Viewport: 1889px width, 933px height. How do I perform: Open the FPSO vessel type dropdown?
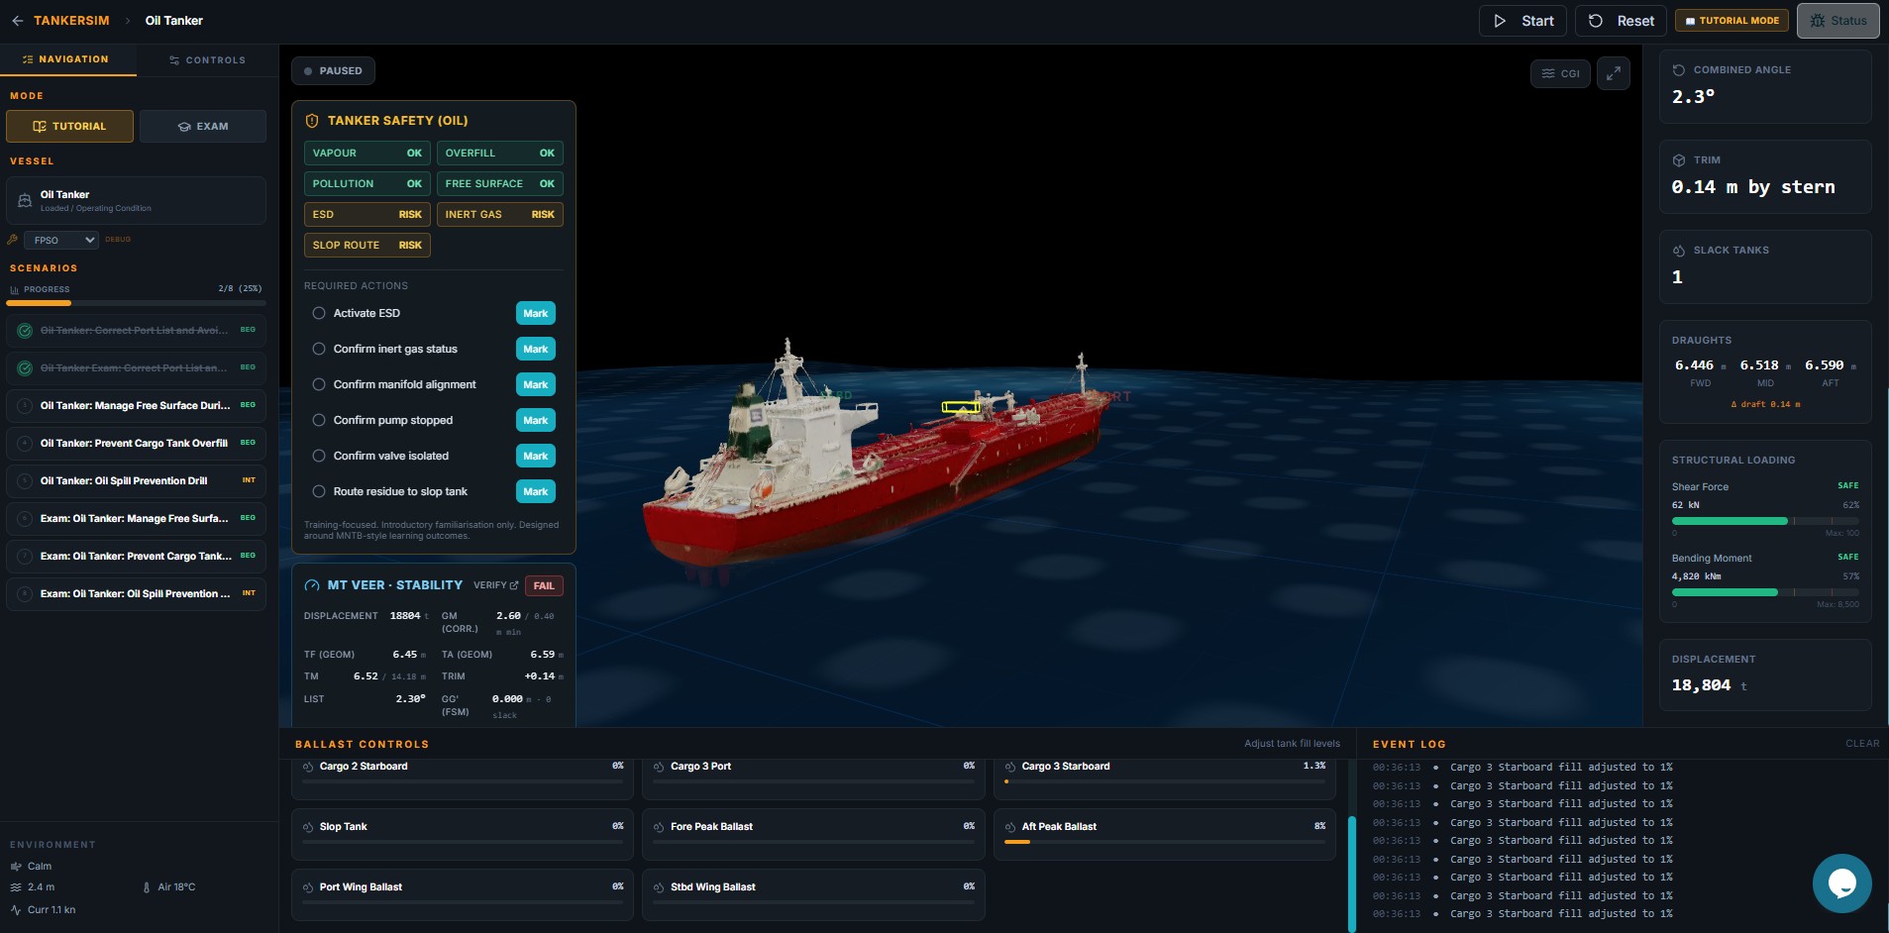click(x=61, y=240)
